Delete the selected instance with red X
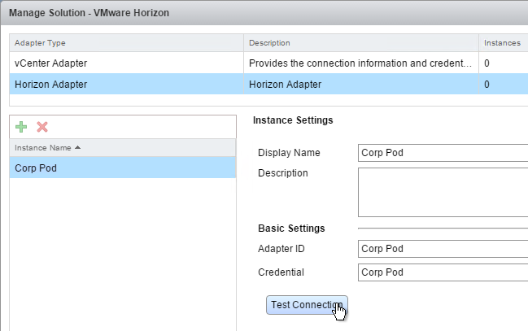The width and height of the screenshot is (528, 331). (42, 127)
